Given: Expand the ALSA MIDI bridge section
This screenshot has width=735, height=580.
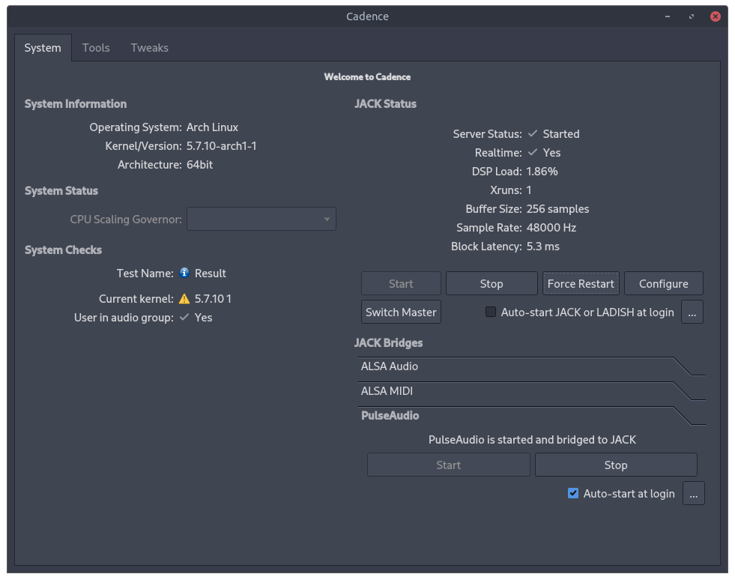Looking at the screenshot, I should click(387, 391).
